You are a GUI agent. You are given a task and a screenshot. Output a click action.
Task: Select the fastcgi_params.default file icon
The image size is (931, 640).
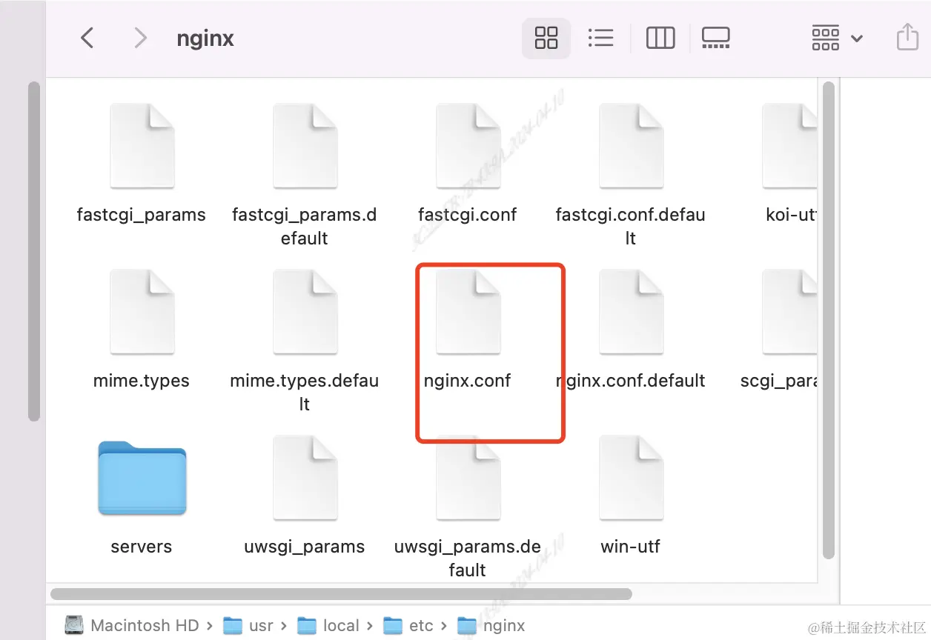pyautogui.click(x=305, y=146)
